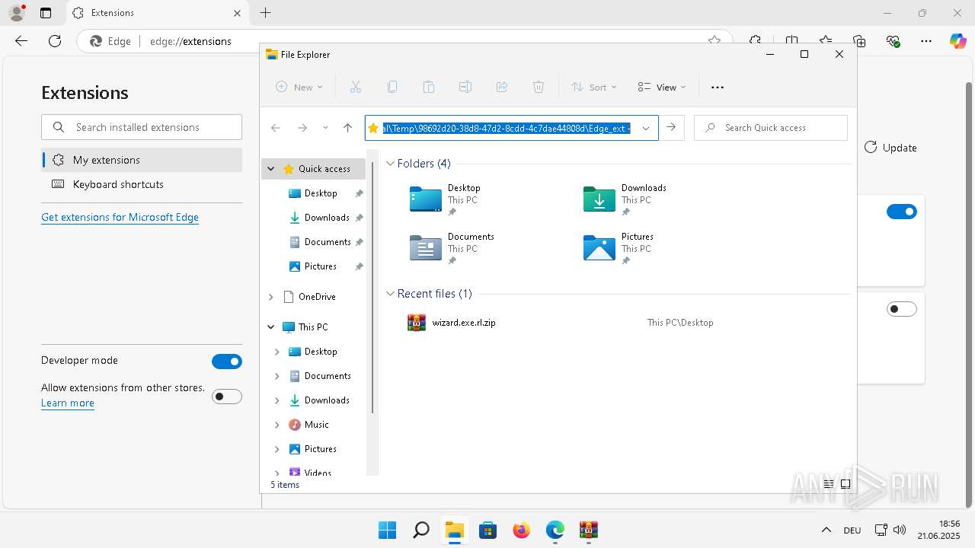Screen dimensions: 975x548
Task: Turn off the Developer mode toggle
Action: [x=226, y=362]
